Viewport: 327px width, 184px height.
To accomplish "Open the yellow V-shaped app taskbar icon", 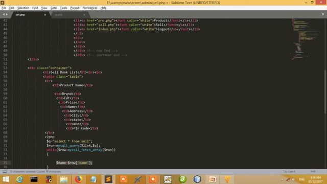I will tap(227, 179).
